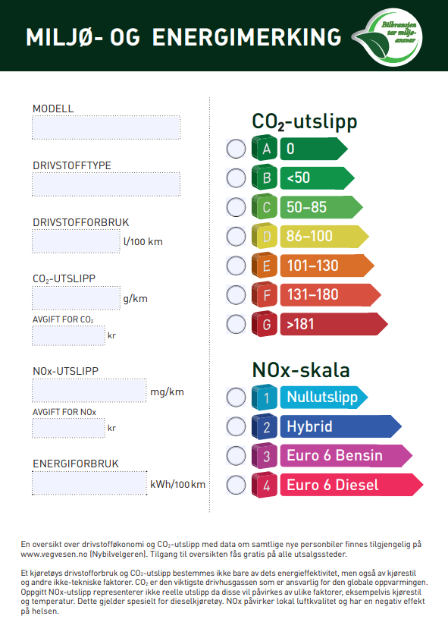
Task: Choose the Euro 6 Diesel radio button
Action: [236, 485]
